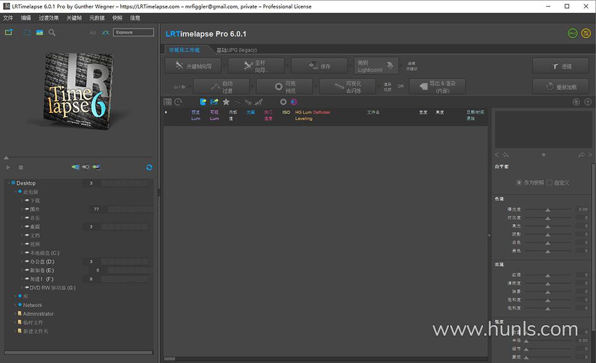Click the 保存 button

[x=319, y=66]
